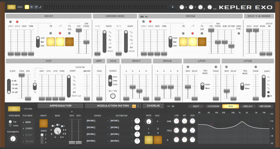Select square shape in Cross Mod 1>2
This screenshot has width=280, height=149.
[x=110, y=40]
